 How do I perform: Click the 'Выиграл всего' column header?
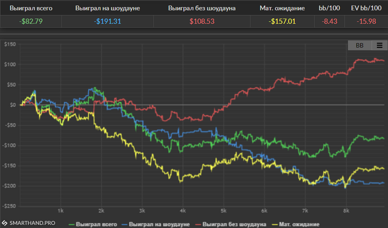click(x=31, y=8)
